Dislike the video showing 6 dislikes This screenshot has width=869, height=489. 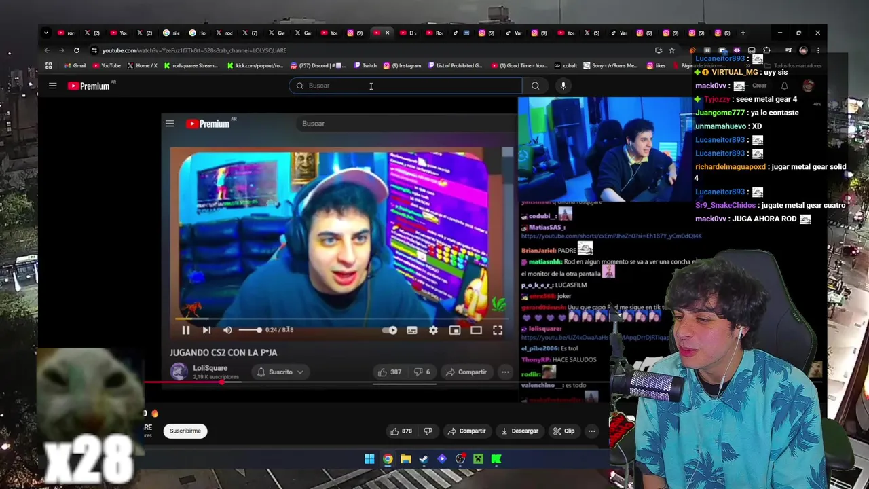coord(422,372)
